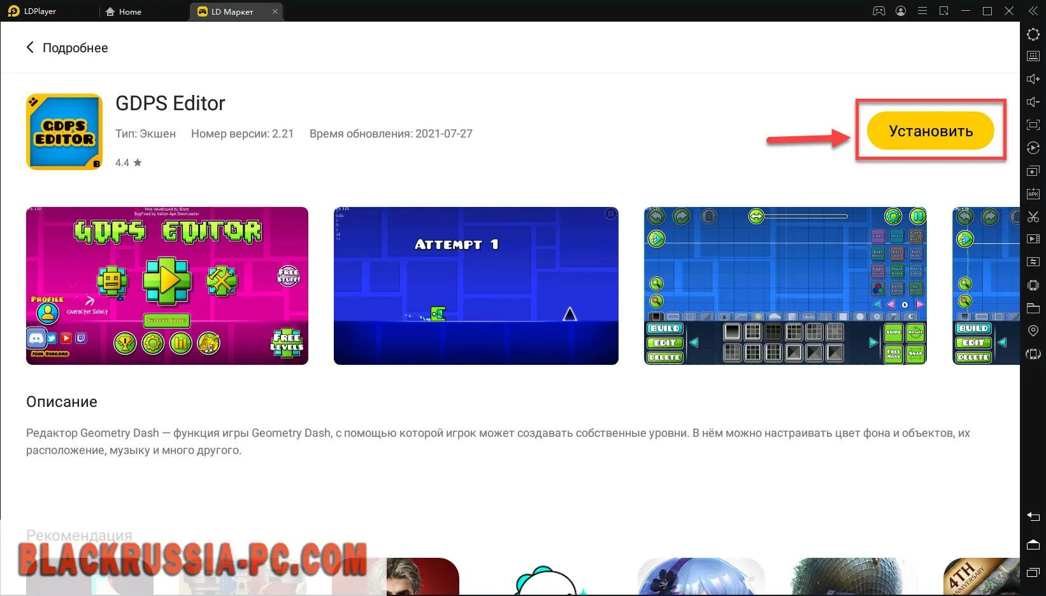Open the recommended app with blue-haired character
The image size is (1046, 596).
click(x=701, y=576)
